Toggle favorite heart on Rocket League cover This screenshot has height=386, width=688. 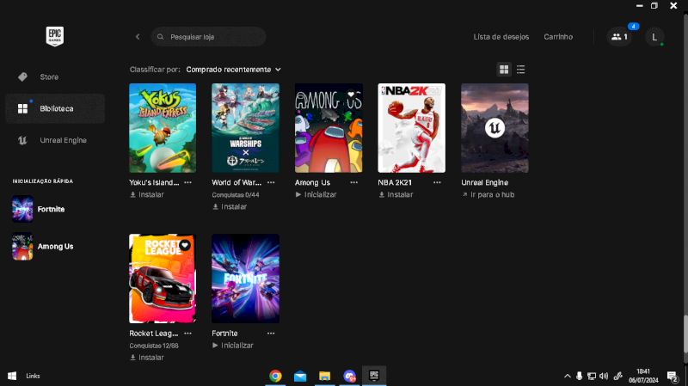click(185, 245)
